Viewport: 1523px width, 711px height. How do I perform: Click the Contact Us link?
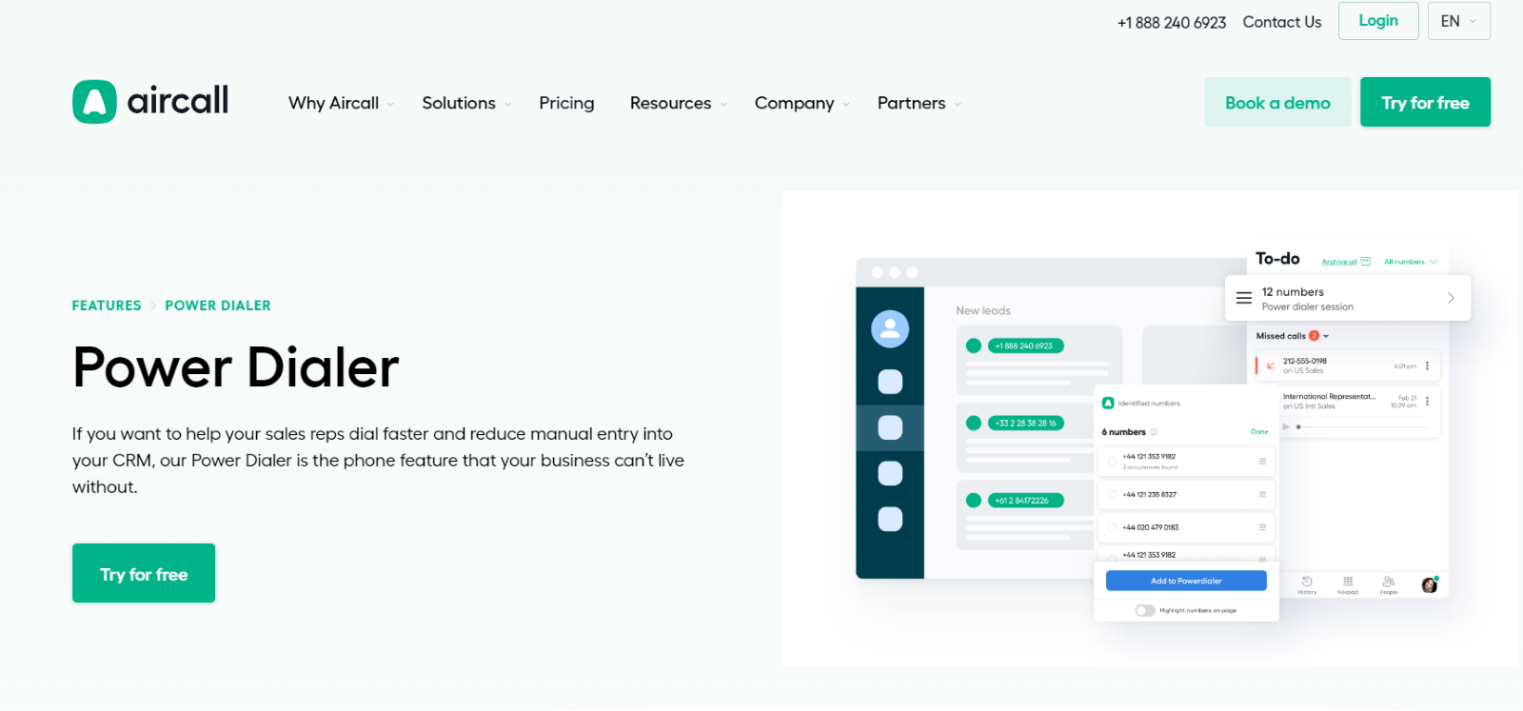tap(1282, 22)
